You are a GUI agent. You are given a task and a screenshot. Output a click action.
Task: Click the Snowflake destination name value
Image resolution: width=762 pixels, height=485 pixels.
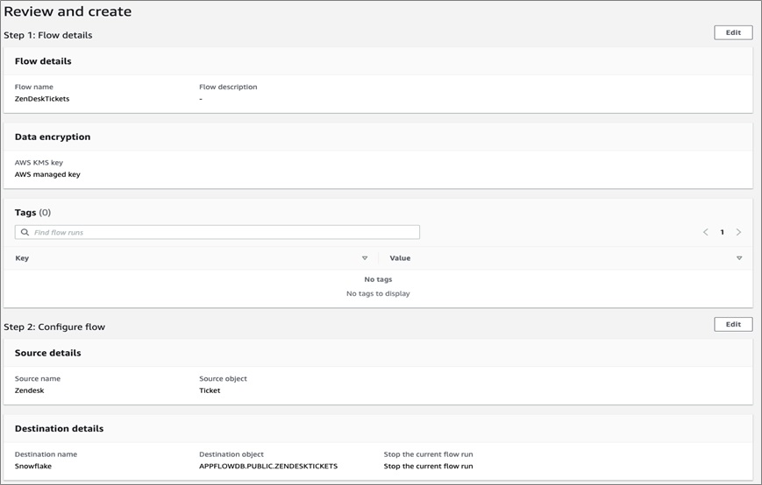pos(33,466)
